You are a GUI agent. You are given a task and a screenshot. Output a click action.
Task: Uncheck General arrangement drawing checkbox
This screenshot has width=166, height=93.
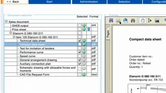[79, 60]
